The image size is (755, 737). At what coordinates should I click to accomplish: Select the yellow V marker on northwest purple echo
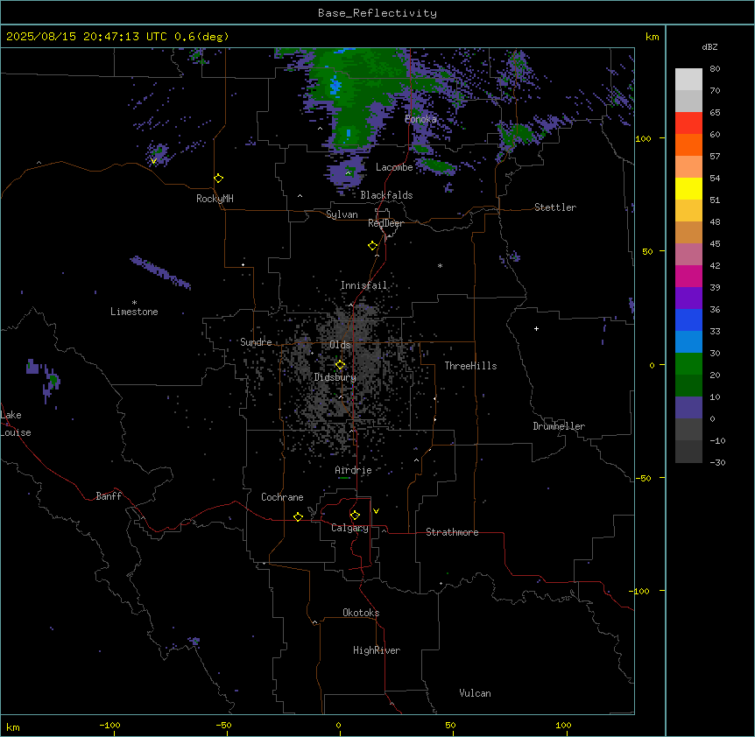coord(153,161)
